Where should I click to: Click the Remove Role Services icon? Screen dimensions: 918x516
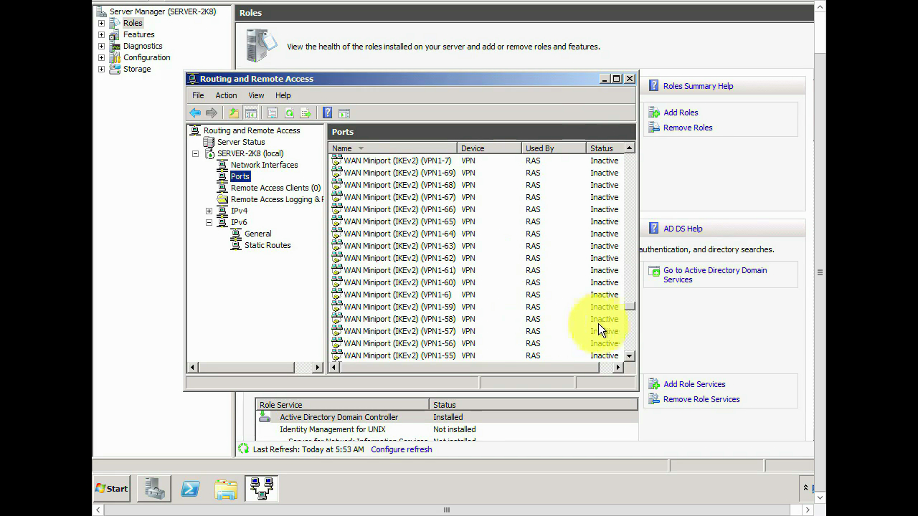click(654, 399)
